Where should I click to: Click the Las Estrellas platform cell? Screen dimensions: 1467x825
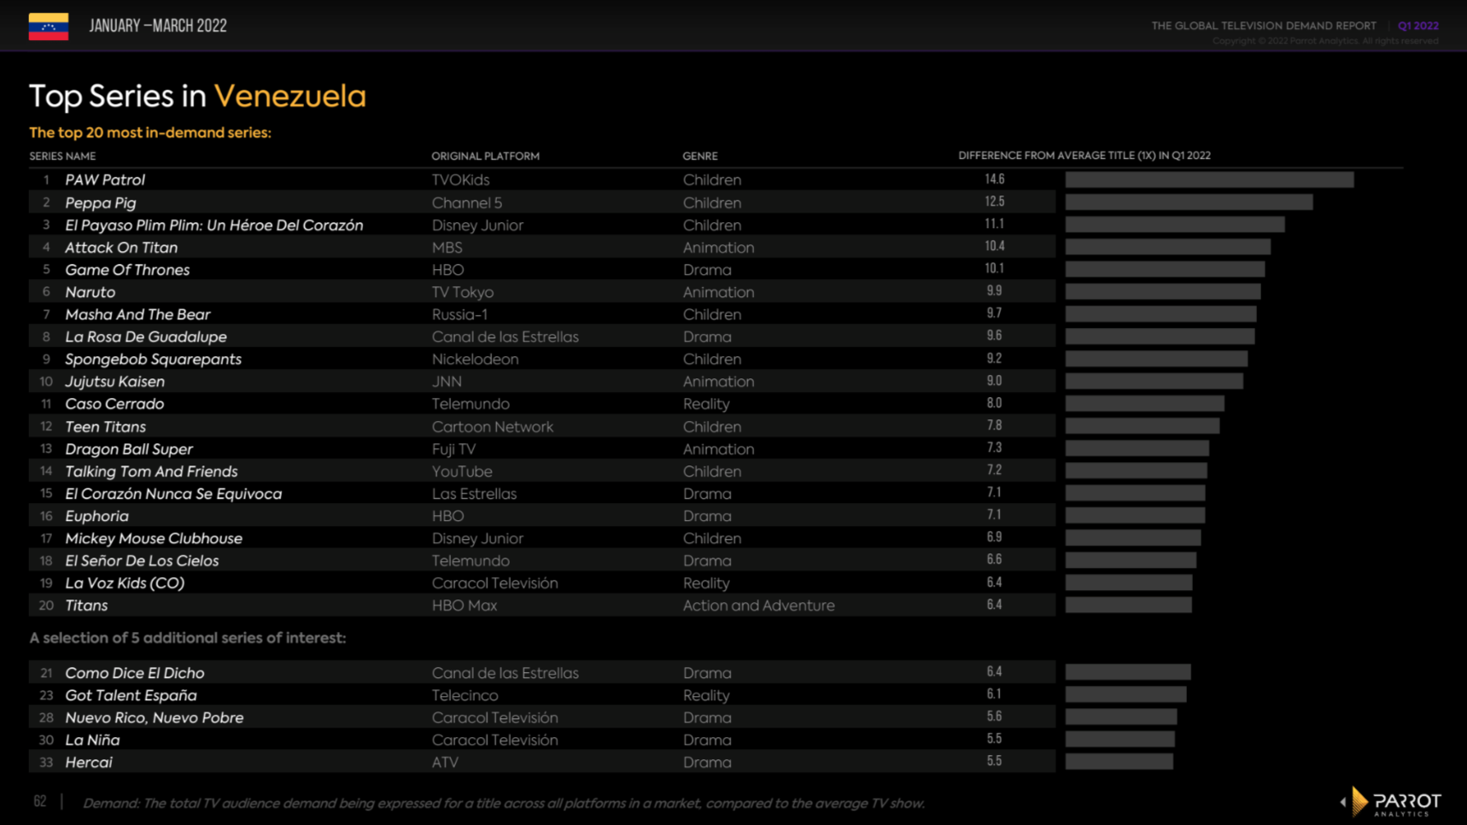point(474,494)
